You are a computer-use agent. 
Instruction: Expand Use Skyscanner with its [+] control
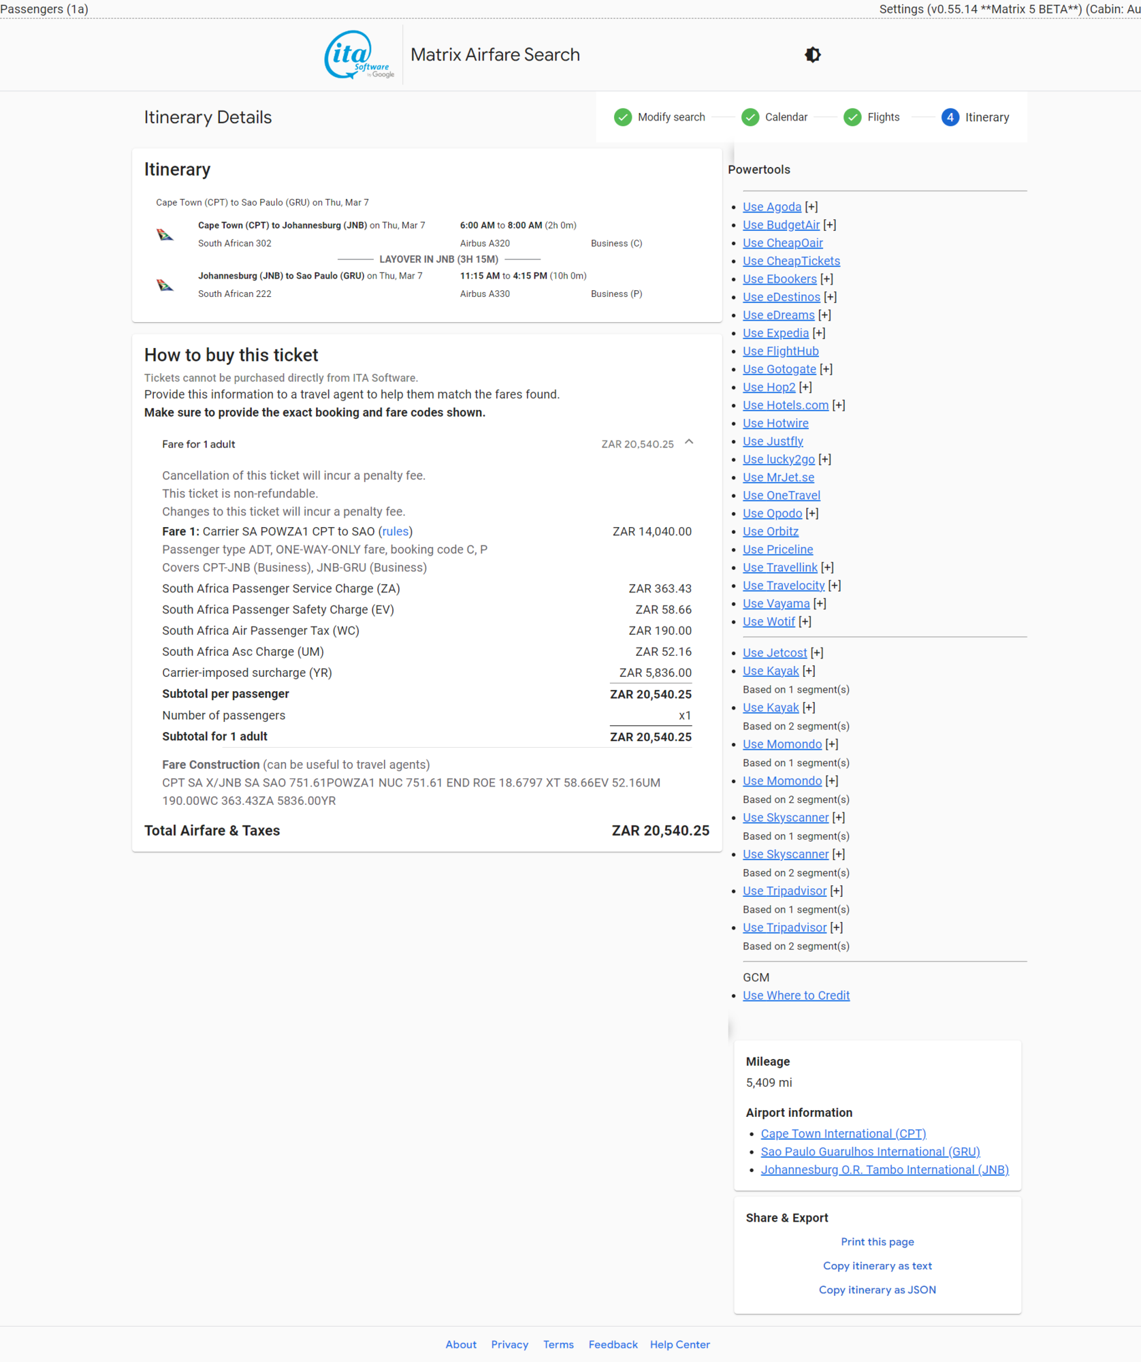[838, 817]
